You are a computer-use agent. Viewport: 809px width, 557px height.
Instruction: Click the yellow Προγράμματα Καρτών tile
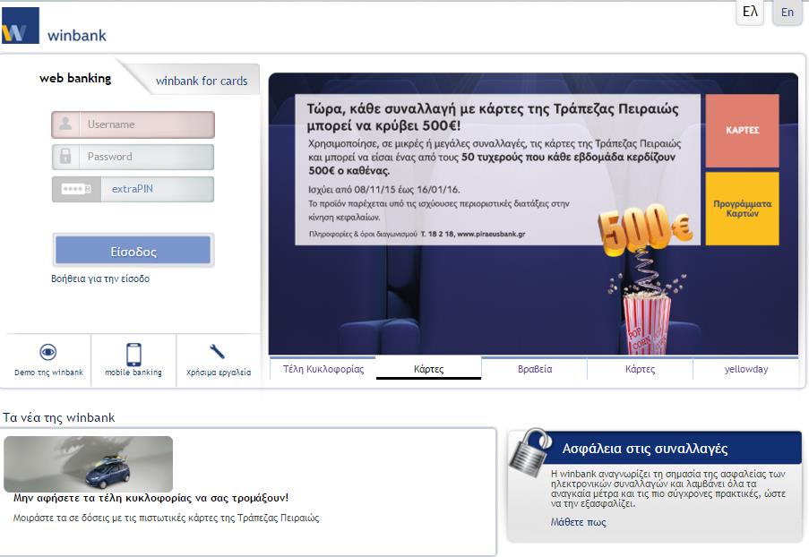(742, 209)
